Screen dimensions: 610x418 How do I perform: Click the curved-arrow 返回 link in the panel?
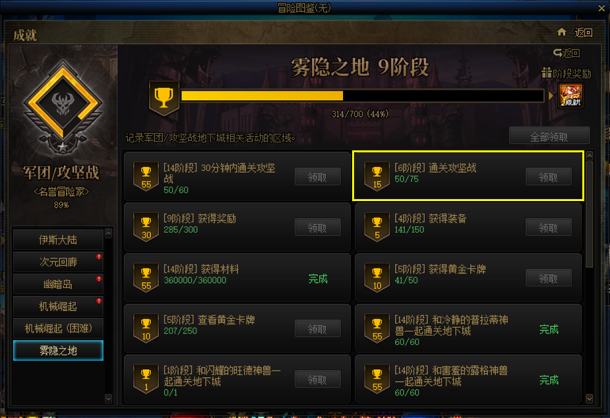pyautogui.click(x=566, y=53)
